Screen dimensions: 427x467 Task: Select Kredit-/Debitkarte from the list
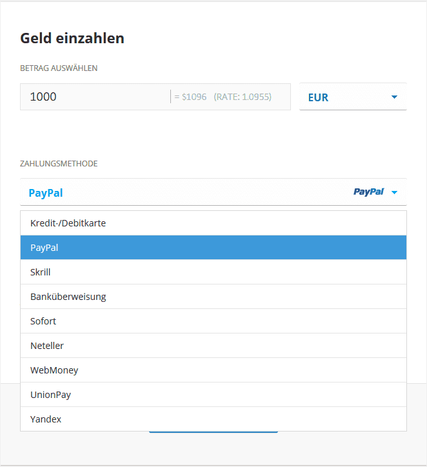[213, 223]
